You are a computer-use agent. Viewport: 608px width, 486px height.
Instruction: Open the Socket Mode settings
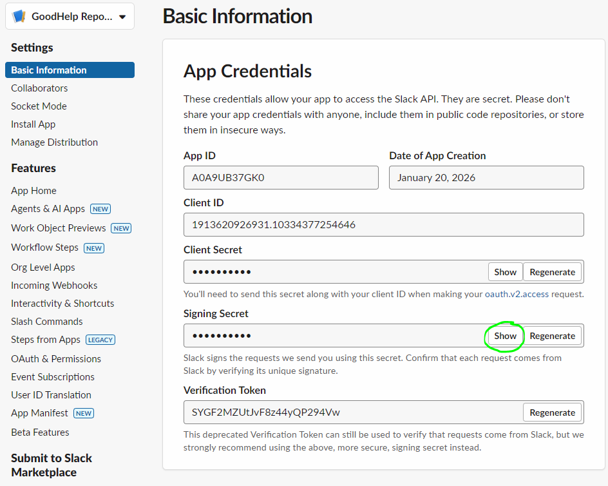(x=39, y=106)
